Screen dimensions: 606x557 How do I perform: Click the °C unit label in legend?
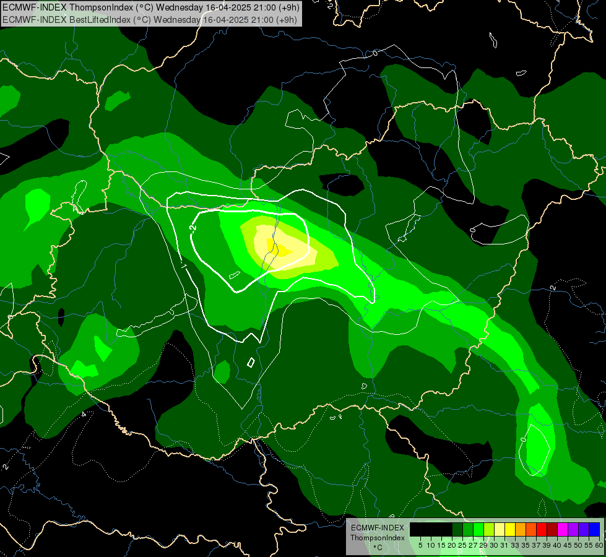coord(378,548)
